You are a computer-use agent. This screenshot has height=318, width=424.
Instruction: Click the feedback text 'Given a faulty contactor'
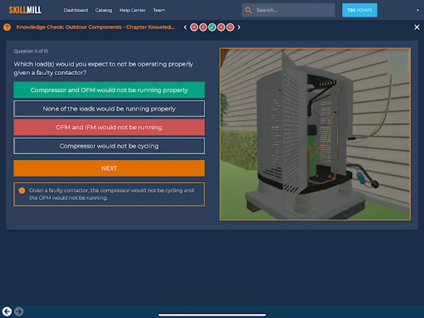tap(112, 194)
